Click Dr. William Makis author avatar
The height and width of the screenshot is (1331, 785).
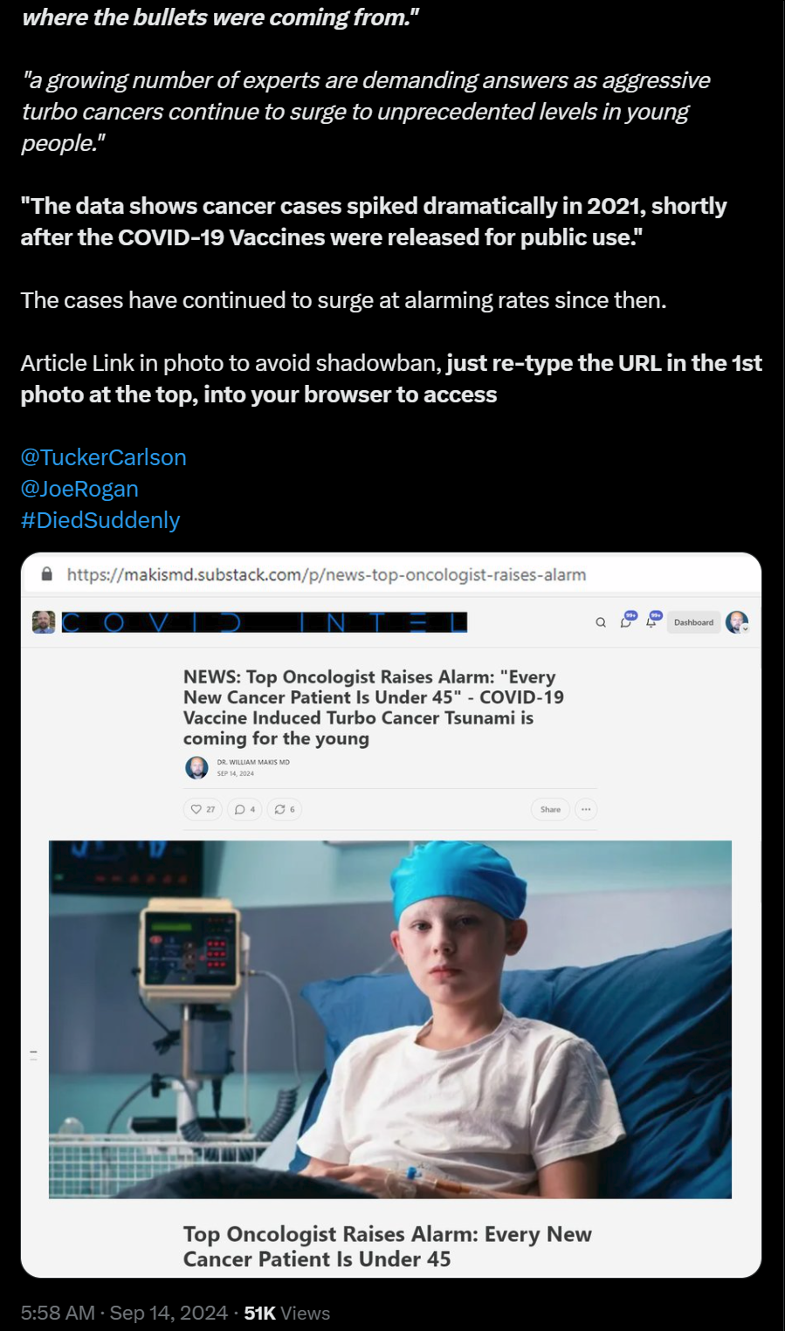tap(196, 767)
